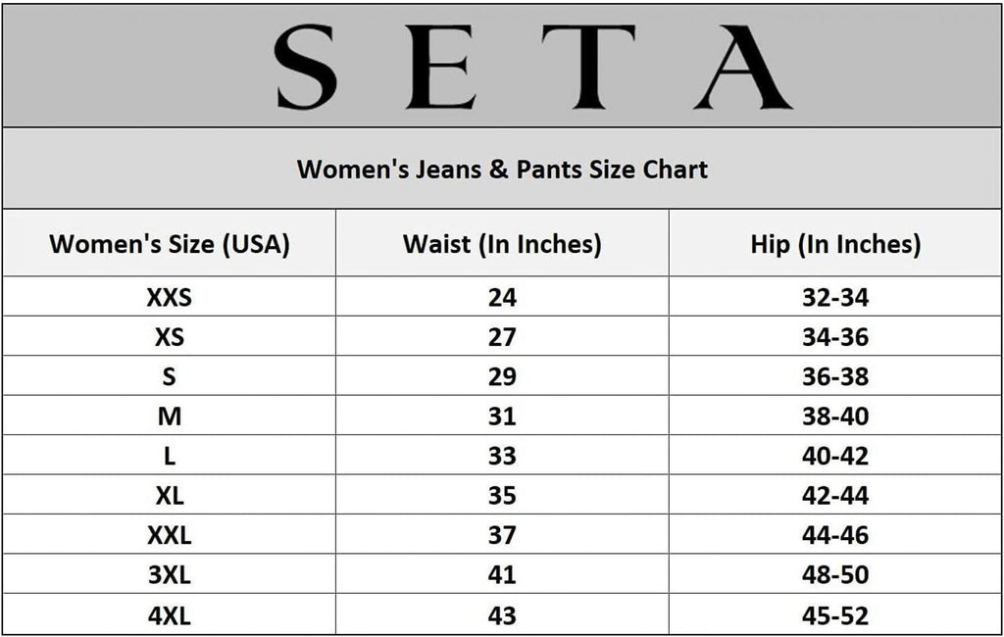The image size is (1004, 637).
Task: Select waist value 29
Action: point(502,377)
